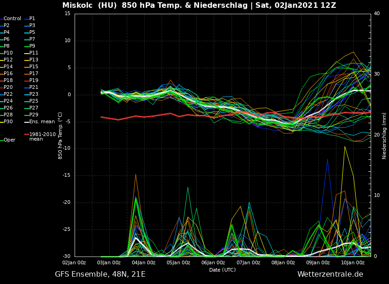Click the Miskolc chart title
The image size is (389, 284).
[x=199, y=5]
